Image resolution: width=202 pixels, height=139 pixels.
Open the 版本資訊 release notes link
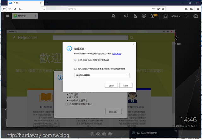pos(117,54)
